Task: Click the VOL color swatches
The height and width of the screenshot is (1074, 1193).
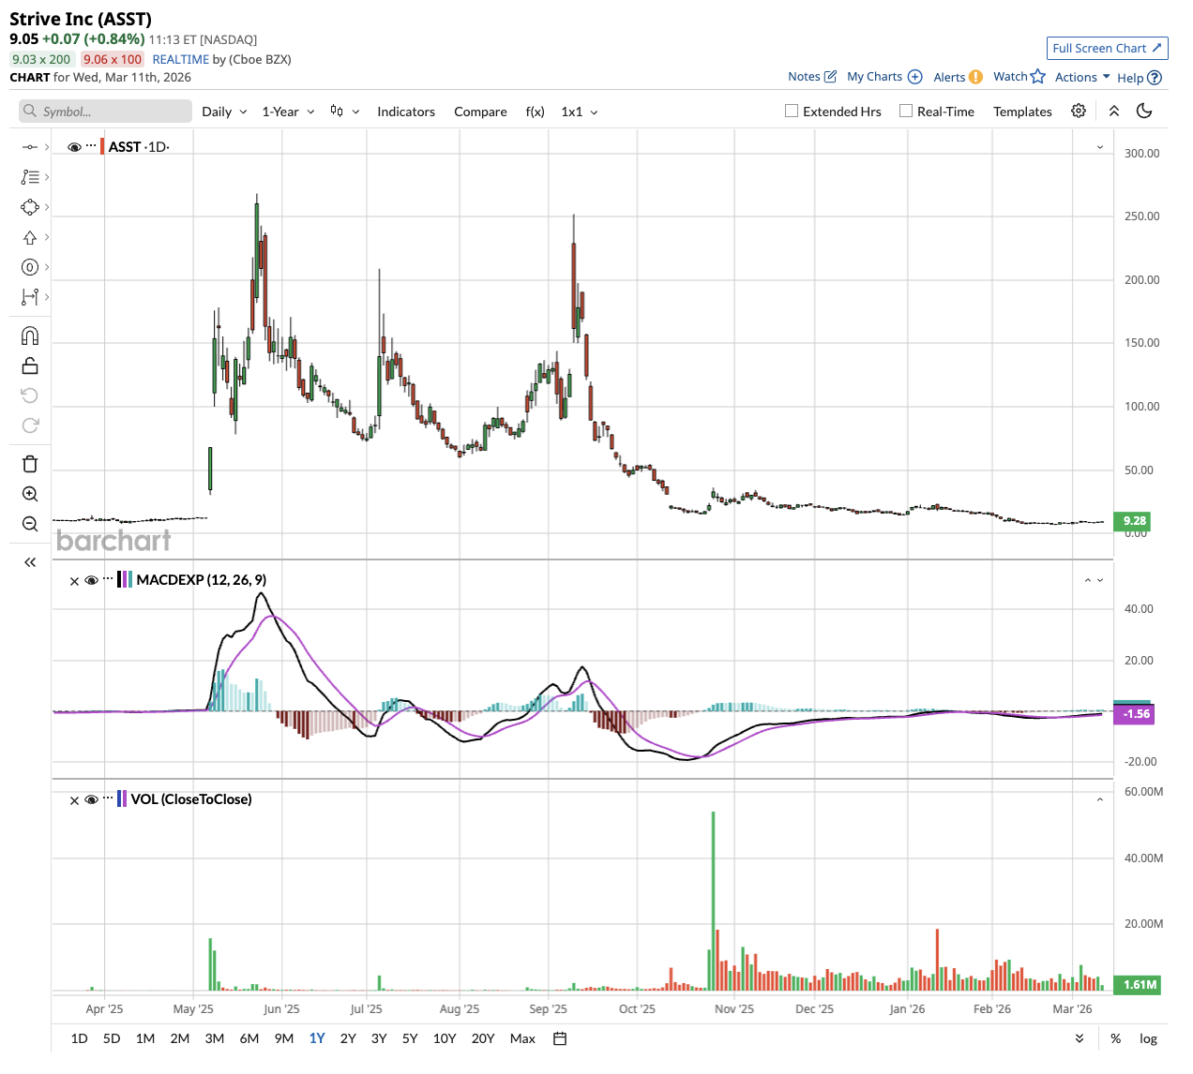Action: click(x=122, y=799)
